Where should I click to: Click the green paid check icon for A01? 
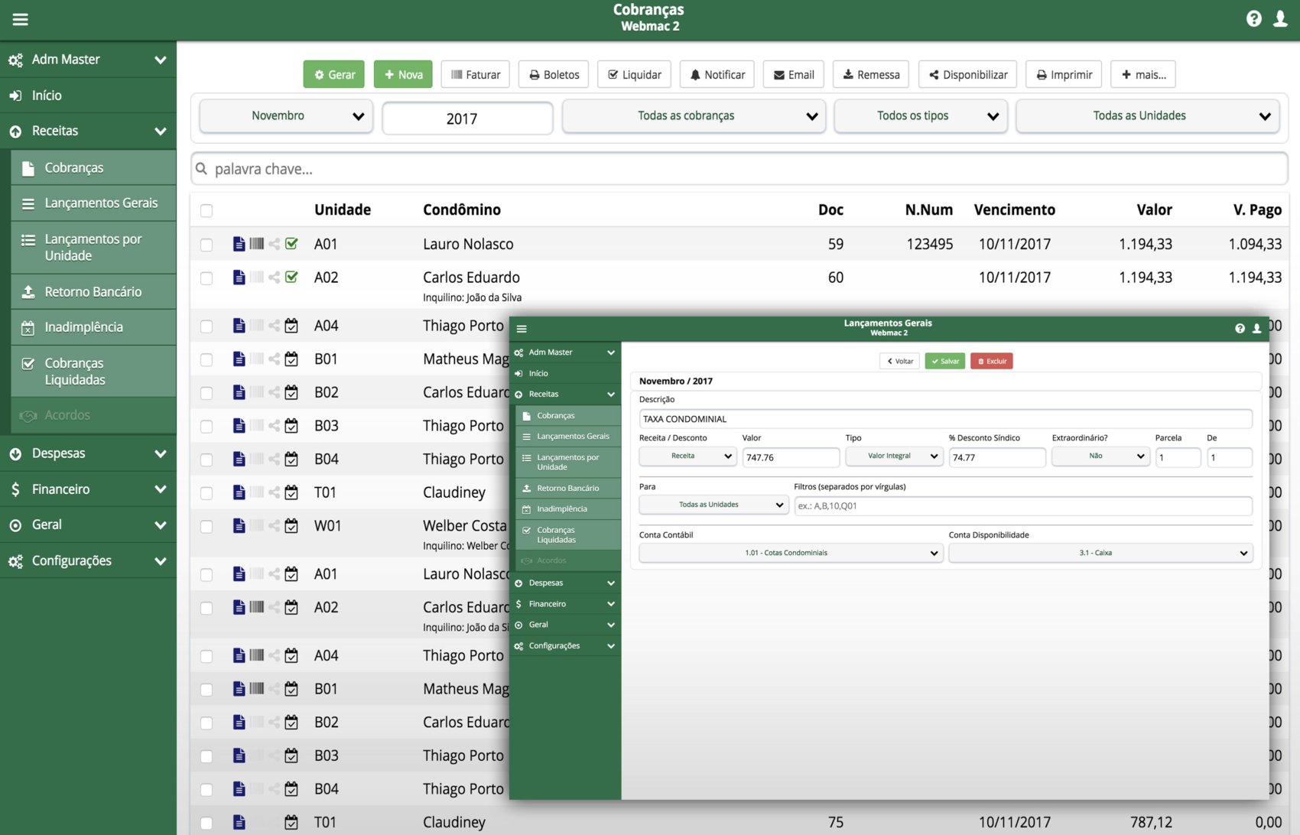[291, 244]
